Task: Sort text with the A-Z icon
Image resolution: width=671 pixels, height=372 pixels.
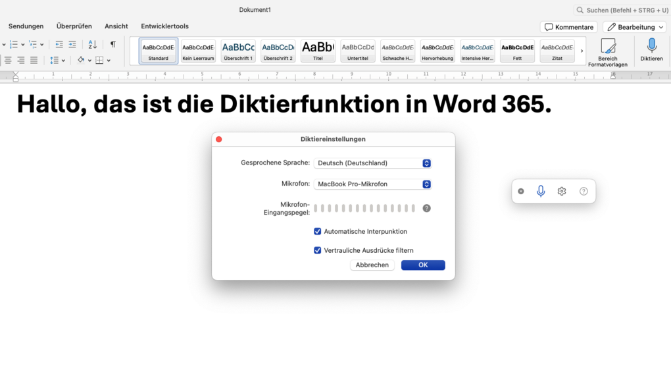Action: (93, 44)
